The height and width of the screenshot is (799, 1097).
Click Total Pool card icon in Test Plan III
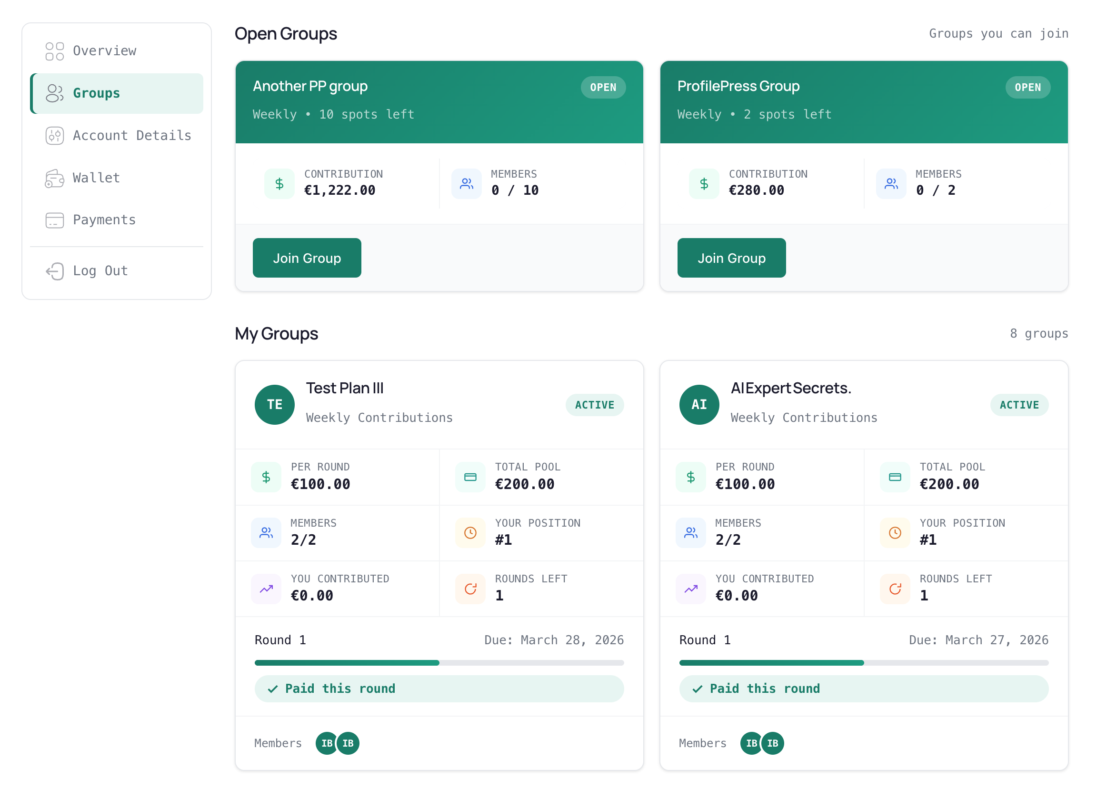tap(470, 477)
